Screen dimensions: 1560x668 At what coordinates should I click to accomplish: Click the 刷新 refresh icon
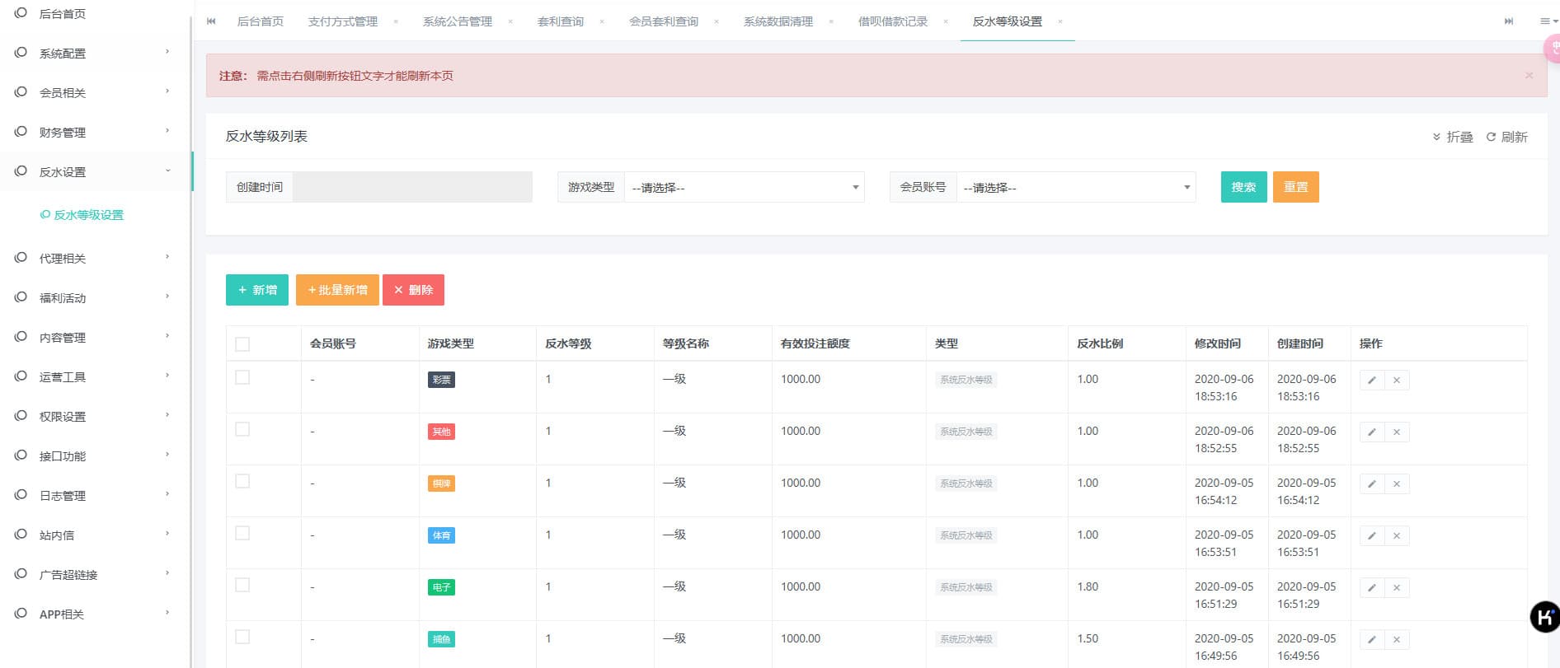pyautogui.click(x=1491, y=138)
